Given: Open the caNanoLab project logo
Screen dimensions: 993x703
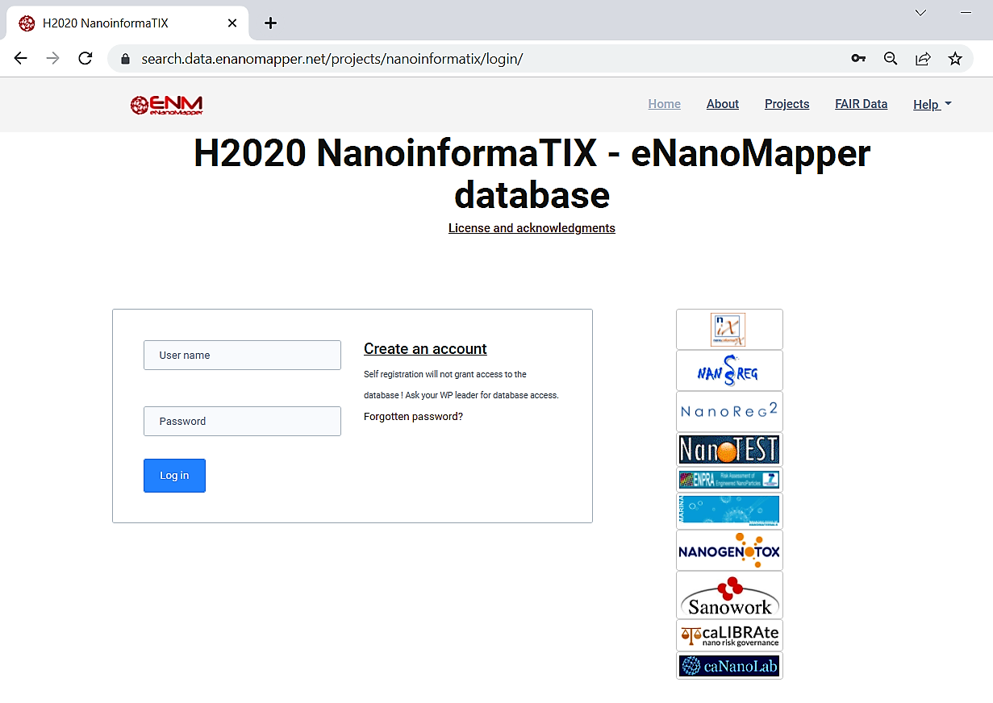Looking at the screenshot, I should [729, 665].
